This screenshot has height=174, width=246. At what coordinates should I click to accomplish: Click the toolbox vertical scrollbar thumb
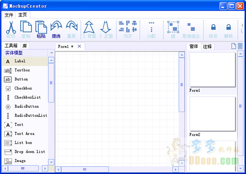tap(51, 83)
